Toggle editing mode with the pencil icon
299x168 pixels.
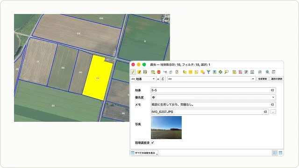tap(133, 72)
